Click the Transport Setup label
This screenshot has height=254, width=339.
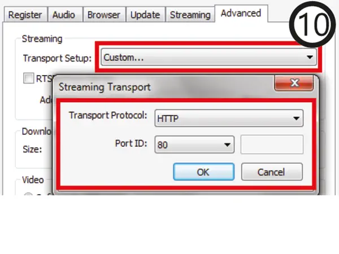(57, 58)
